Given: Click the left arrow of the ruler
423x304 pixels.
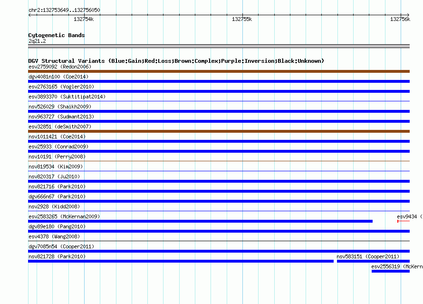Looking at the screenshot, I should point(29,15).
